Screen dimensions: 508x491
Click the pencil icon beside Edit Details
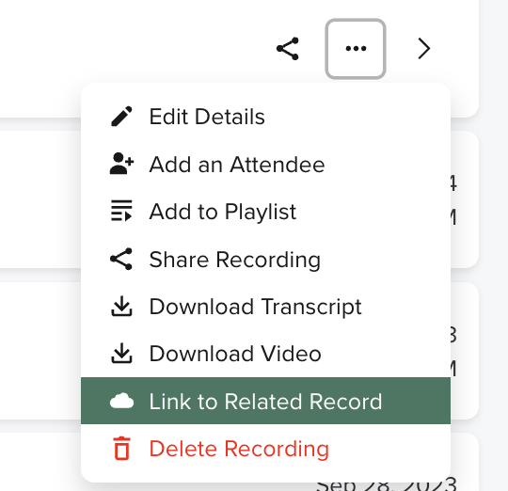(x=121, y=116)
